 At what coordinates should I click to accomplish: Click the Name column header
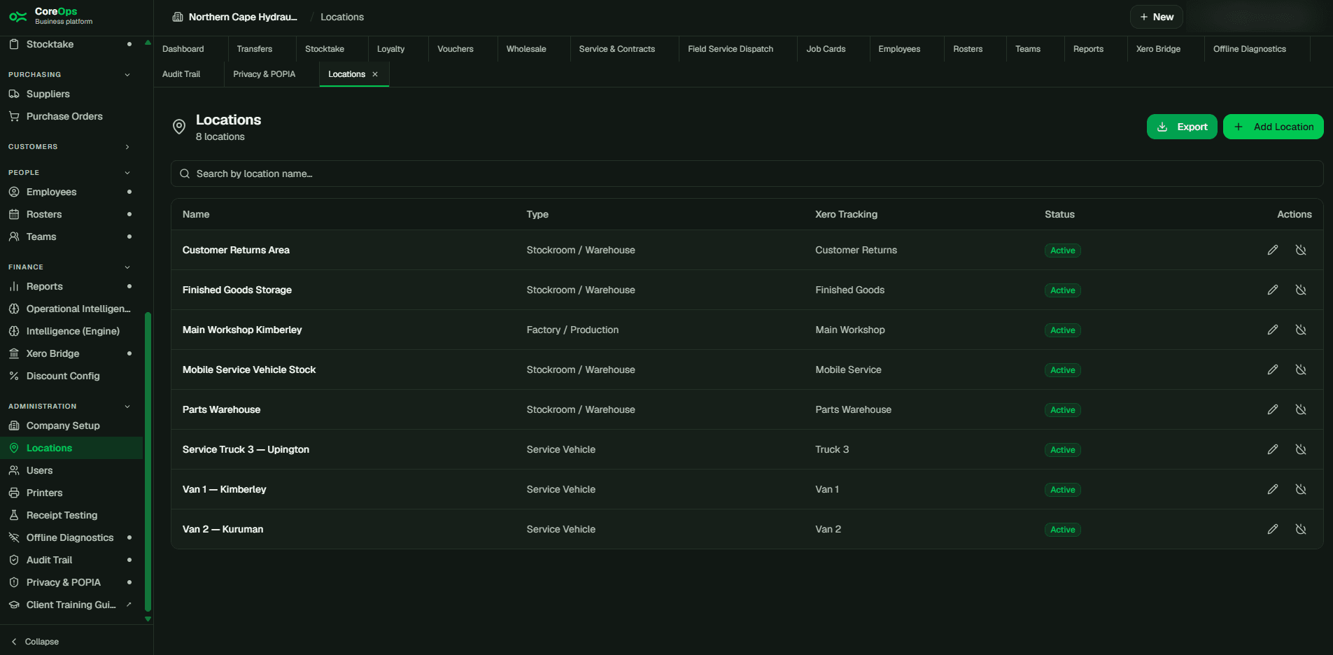point(196,214)
